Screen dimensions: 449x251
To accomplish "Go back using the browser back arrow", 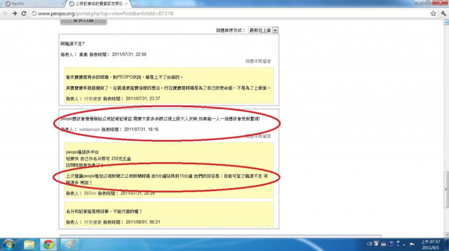I will point(6,13).
